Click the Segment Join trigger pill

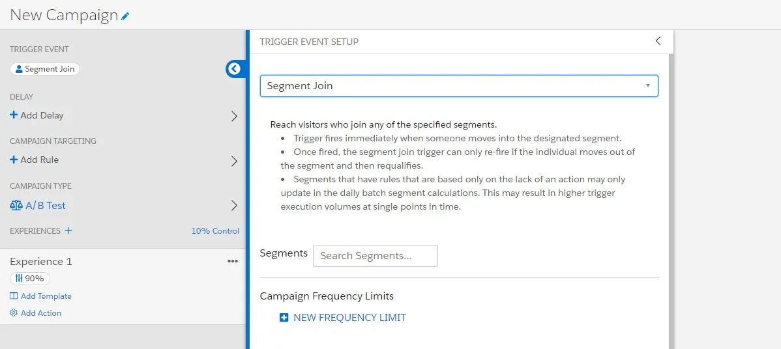click(45, 69)
